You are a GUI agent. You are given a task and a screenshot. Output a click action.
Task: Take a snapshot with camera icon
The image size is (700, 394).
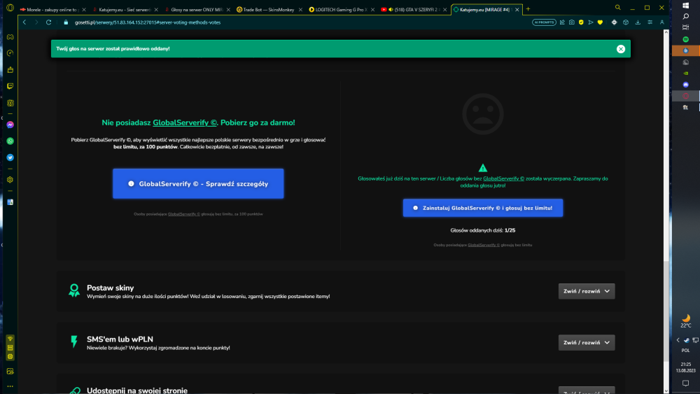tap(571, 22)
